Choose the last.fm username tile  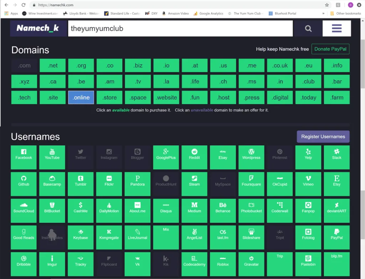click(223, 237)
